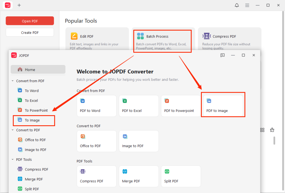
Task: Click the clean-up broom icon
Action: click(272, 130)
